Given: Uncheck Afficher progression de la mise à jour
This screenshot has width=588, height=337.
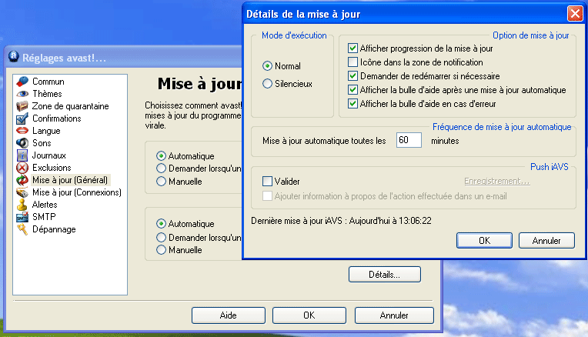Looking at the screenshot, I should tap(352, 48).
